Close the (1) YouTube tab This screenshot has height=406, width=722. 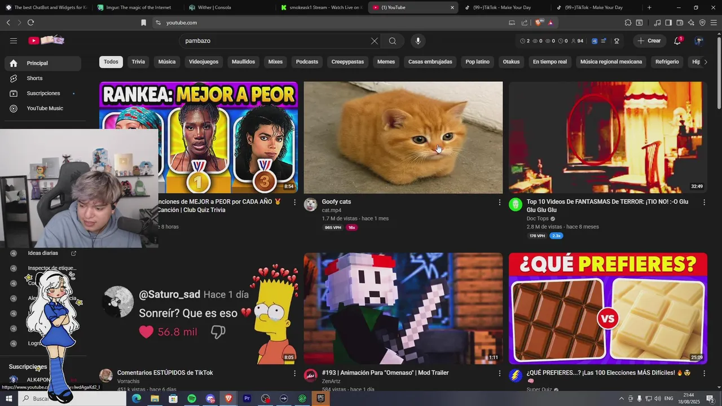coord(452,7)
